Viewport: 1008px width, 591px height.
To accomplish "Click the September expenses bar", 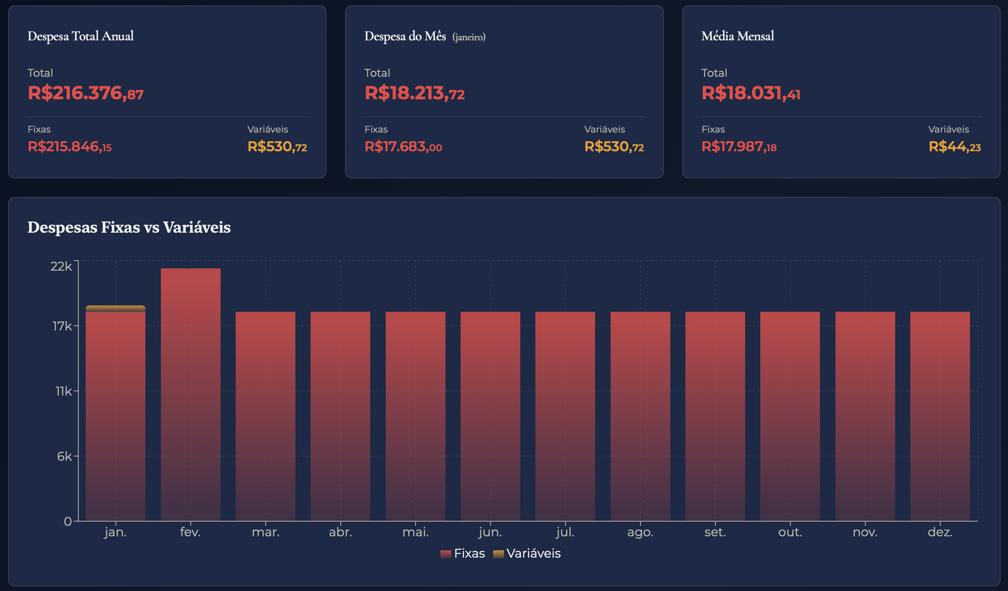I will pos(715,416).
